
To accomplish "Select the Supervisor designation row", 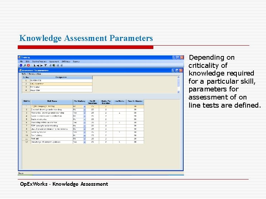I will coord(57,81).
